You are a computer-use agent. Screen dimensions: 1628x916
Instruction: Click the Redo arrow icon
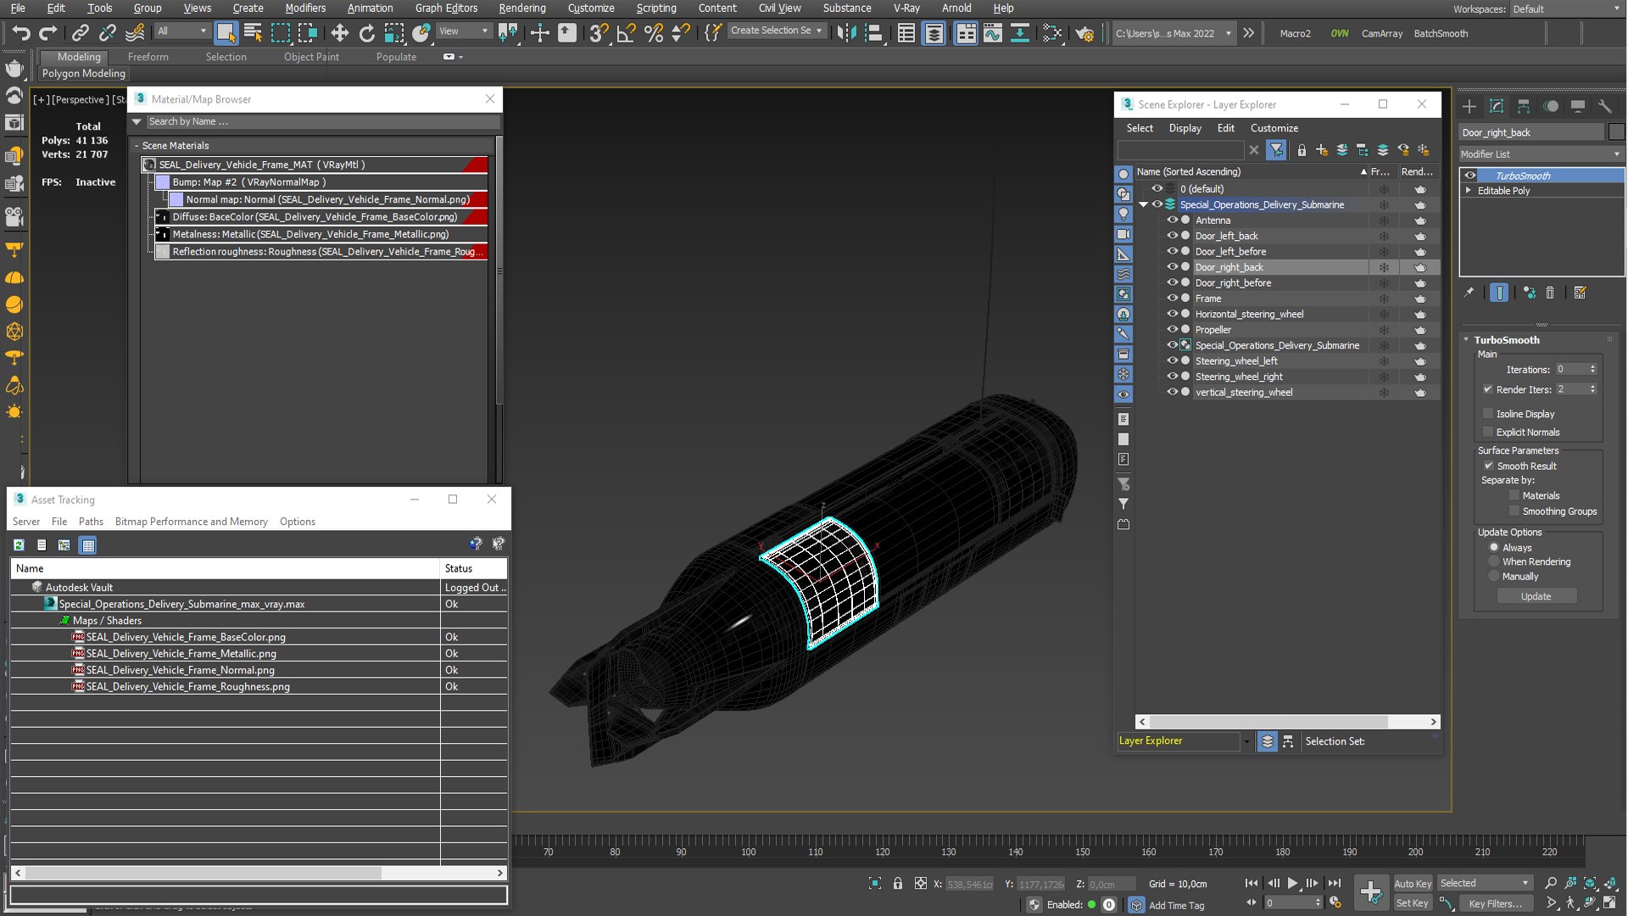point(48,33)
